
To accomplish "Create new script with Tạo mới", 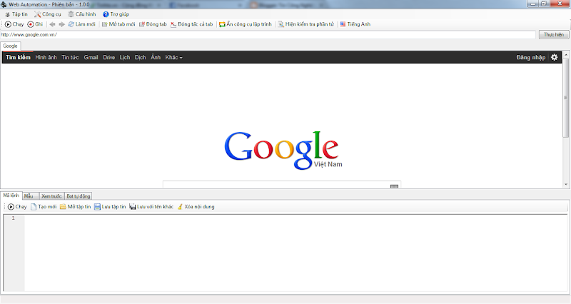I will click(44, 207).
